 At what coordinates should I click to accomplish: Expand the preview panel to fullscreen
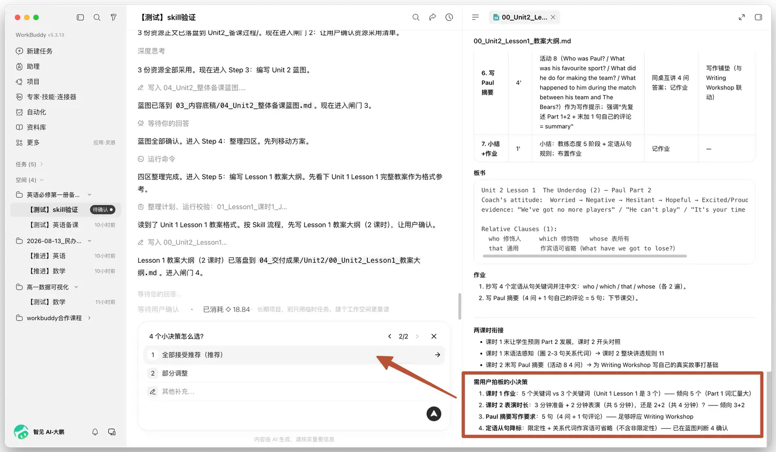(741, 17)
